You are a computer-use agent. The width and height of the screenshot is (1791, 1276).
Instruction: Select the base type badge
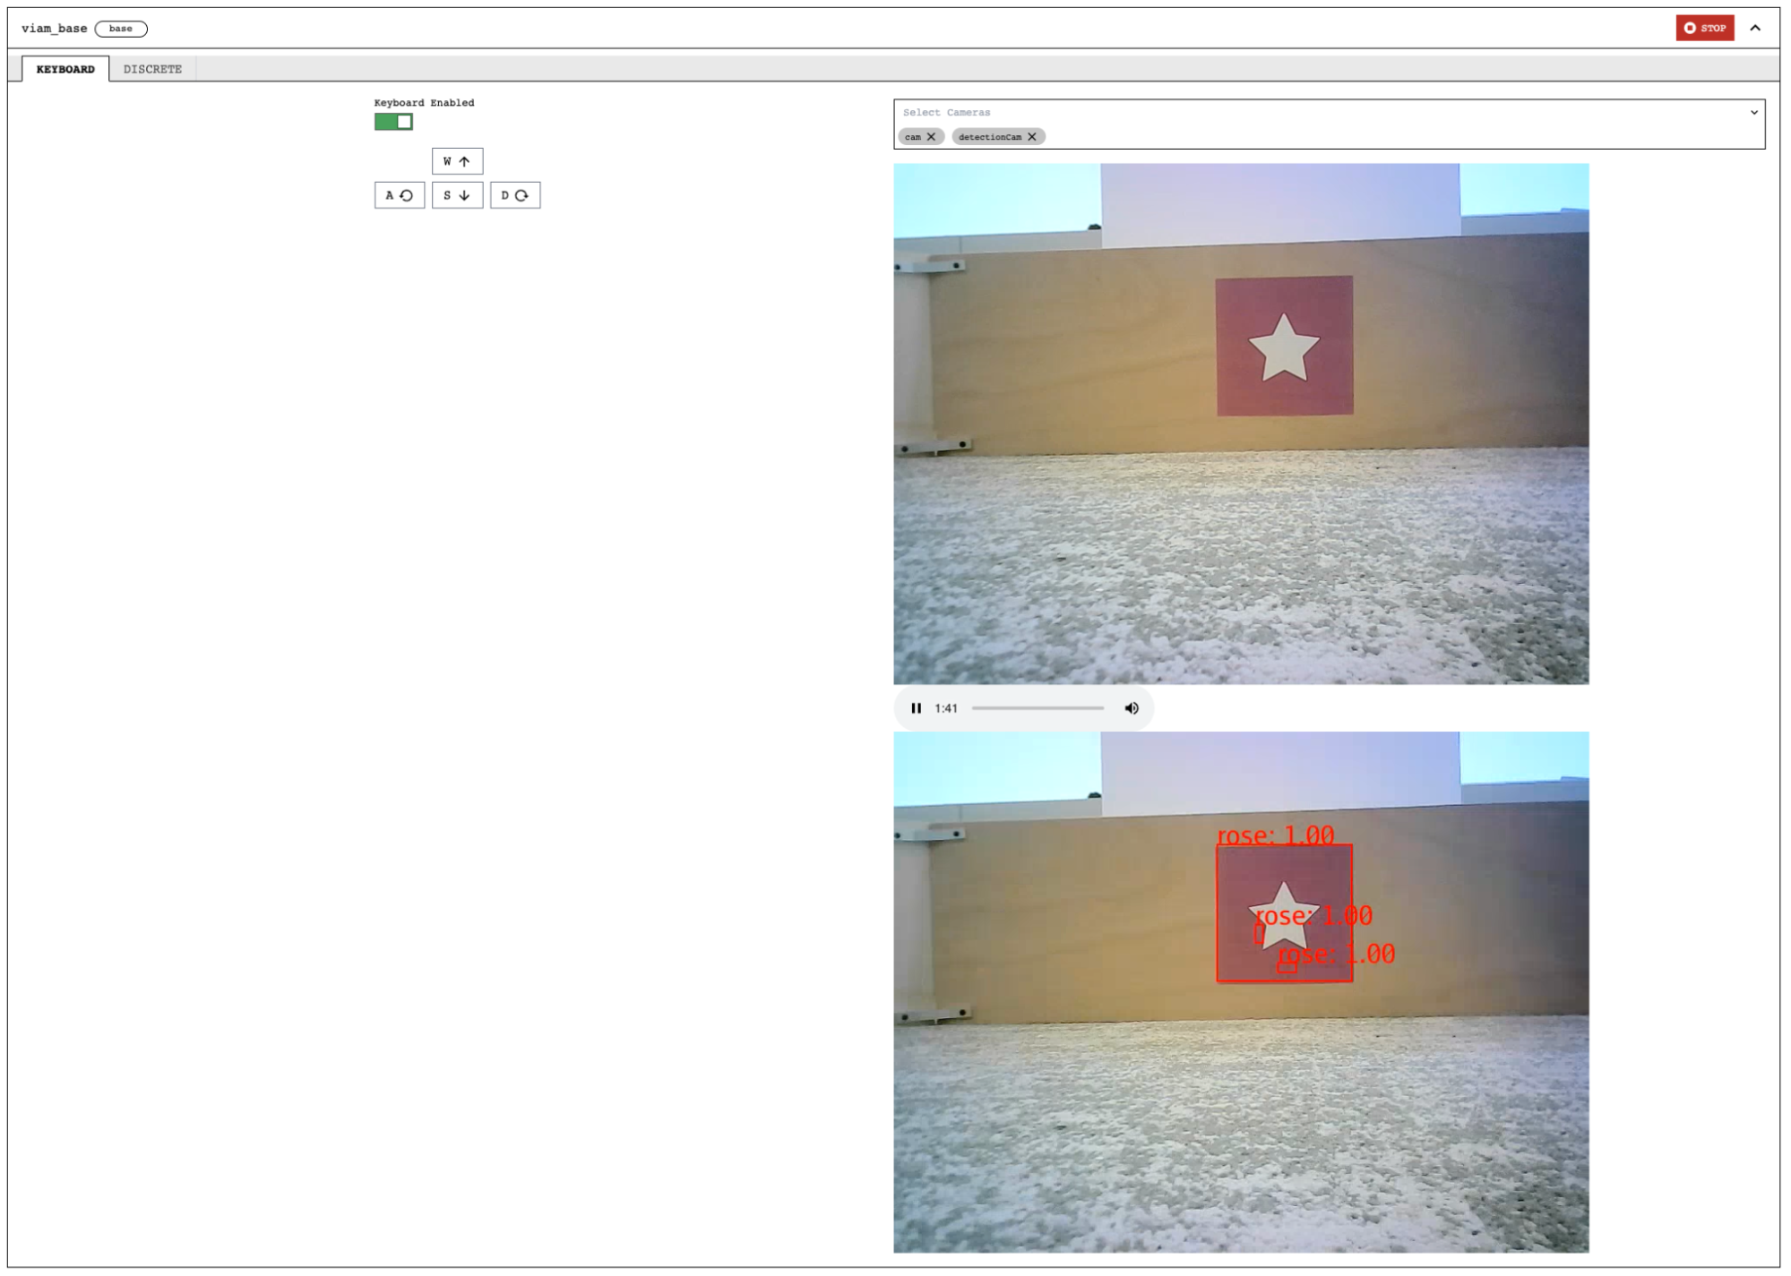[x=120, y=28]
